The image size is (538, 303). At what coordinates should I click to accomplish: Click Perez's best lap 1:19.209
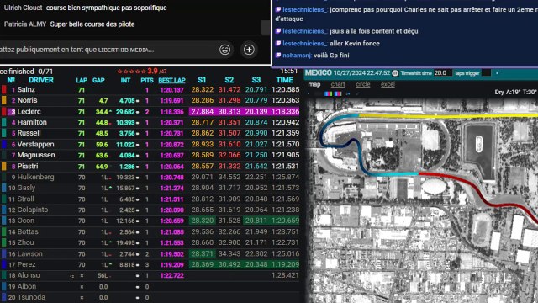[171, 265]
